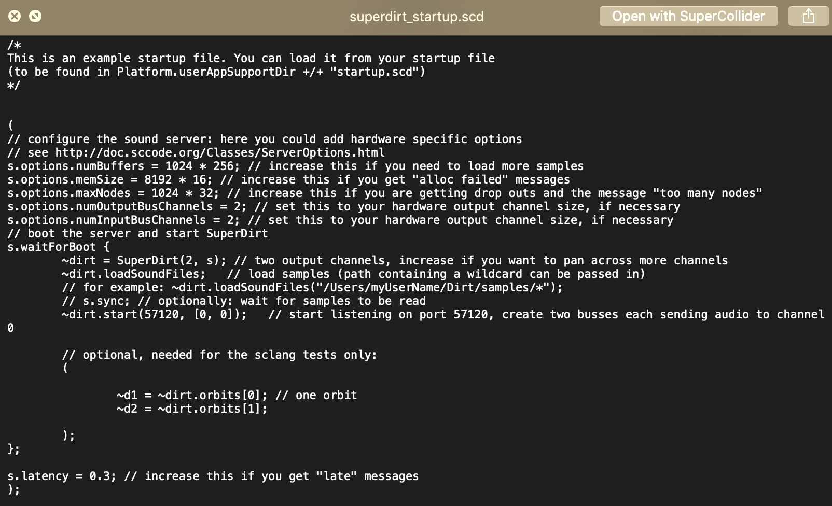This screenshot has height=506, width=832.
Task: Click the ~dirt.loadSoundFiles; statement
Action: click(133, 274)
